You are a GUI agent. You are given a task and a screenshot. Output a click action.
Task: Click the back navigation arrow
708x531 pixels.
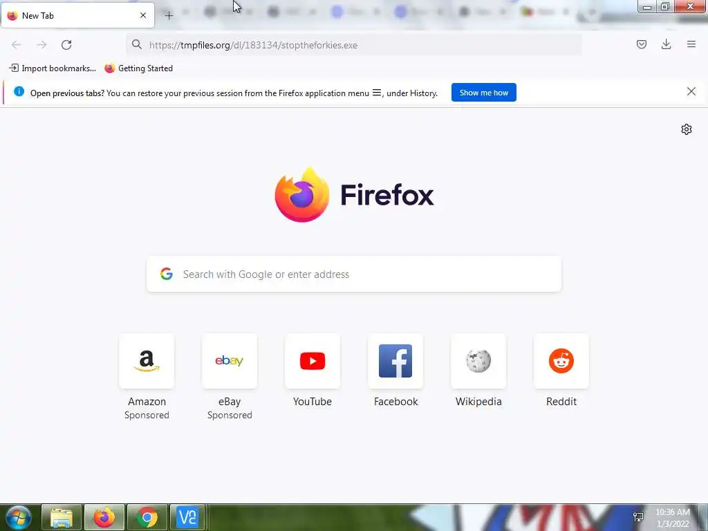point(17,45)
